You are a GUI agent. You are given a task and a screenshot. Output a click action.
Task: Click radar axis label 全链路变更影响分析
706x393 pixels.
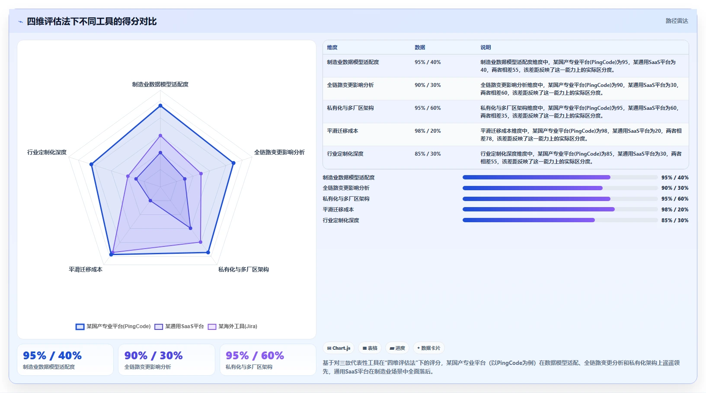click(x=279, y=152)
